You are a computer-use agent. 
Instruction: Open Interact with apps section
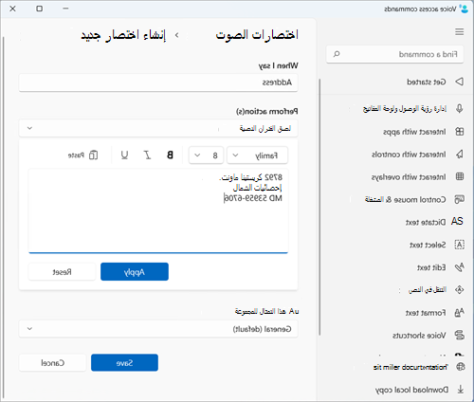coord(414,132)
